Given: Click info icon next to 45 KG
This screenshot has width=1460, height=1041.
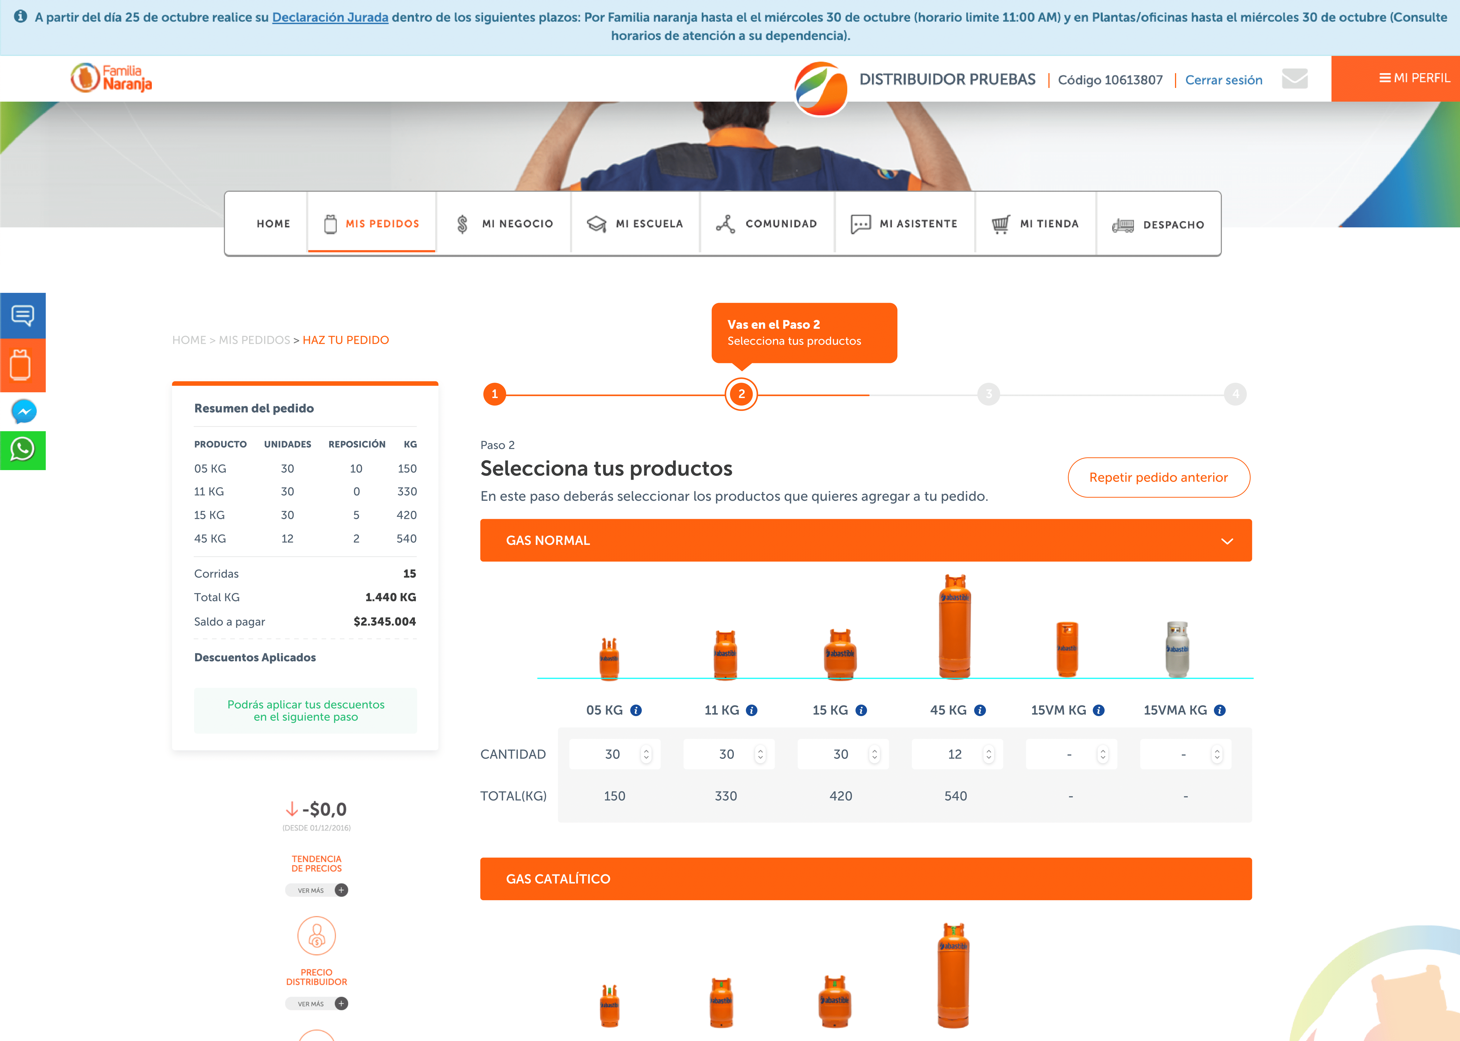Looking at the screenshot, I should (980, 710).
